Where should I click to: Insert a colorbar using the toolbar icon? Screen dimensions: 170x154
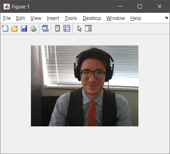click(57, 28)
